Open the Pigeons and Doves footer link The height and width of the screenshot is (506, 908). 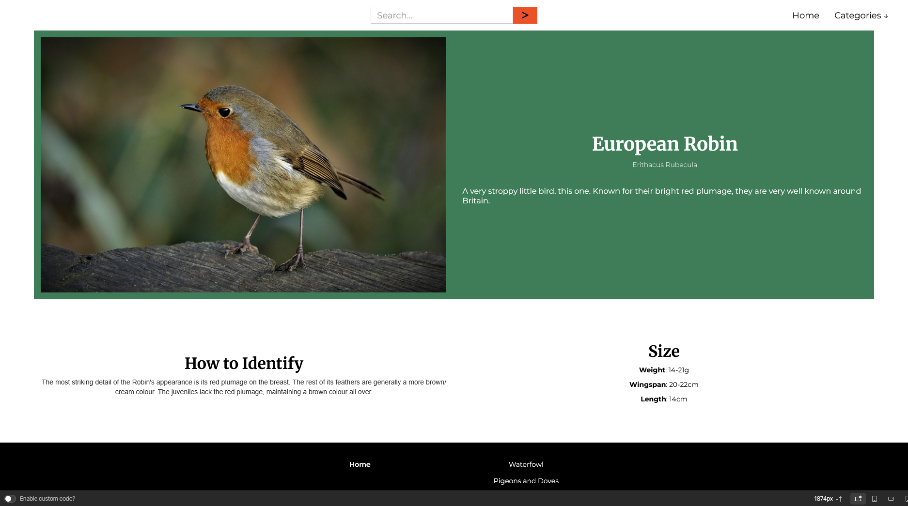click(526, 481)
